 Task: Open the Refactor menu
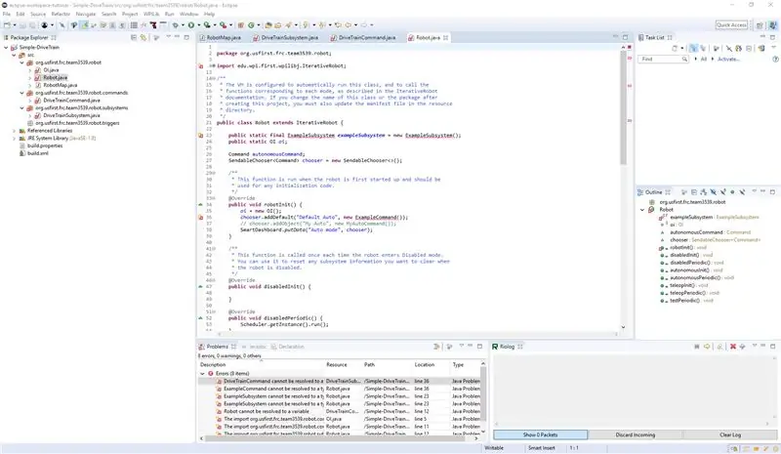[x=61, y=14]
